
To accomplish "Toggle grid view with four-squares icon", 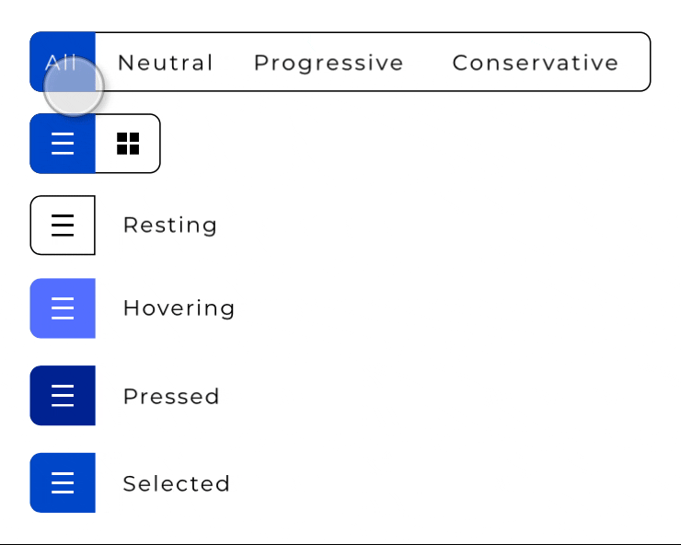I will pos(128,144).
